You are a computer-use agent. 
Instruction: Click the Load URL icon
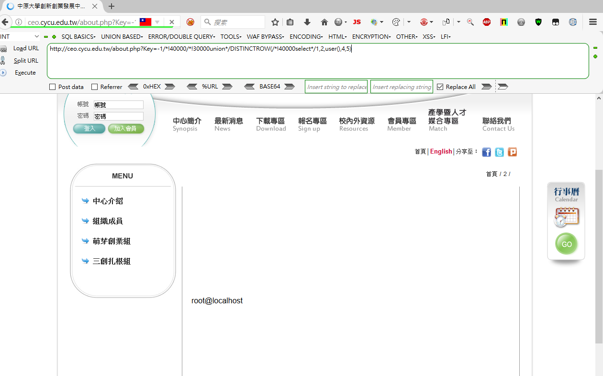(3, 48)
